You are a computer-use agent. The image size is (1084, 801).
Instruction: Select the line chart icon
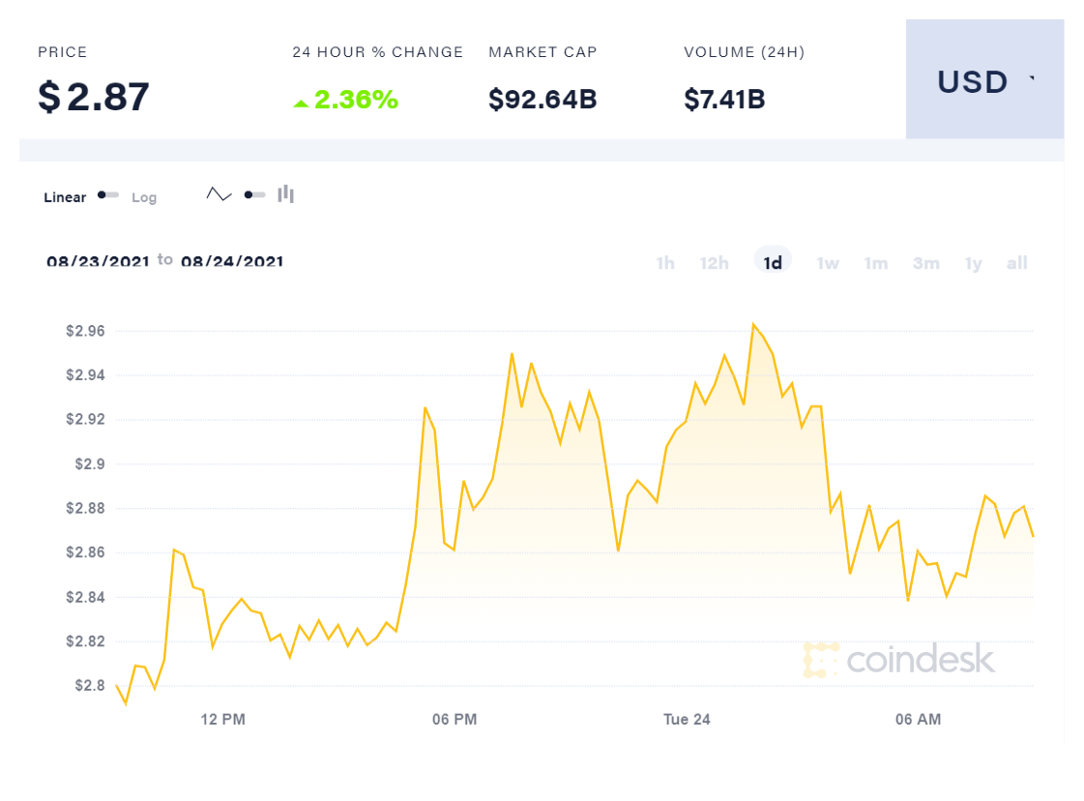tap(219, 194)
